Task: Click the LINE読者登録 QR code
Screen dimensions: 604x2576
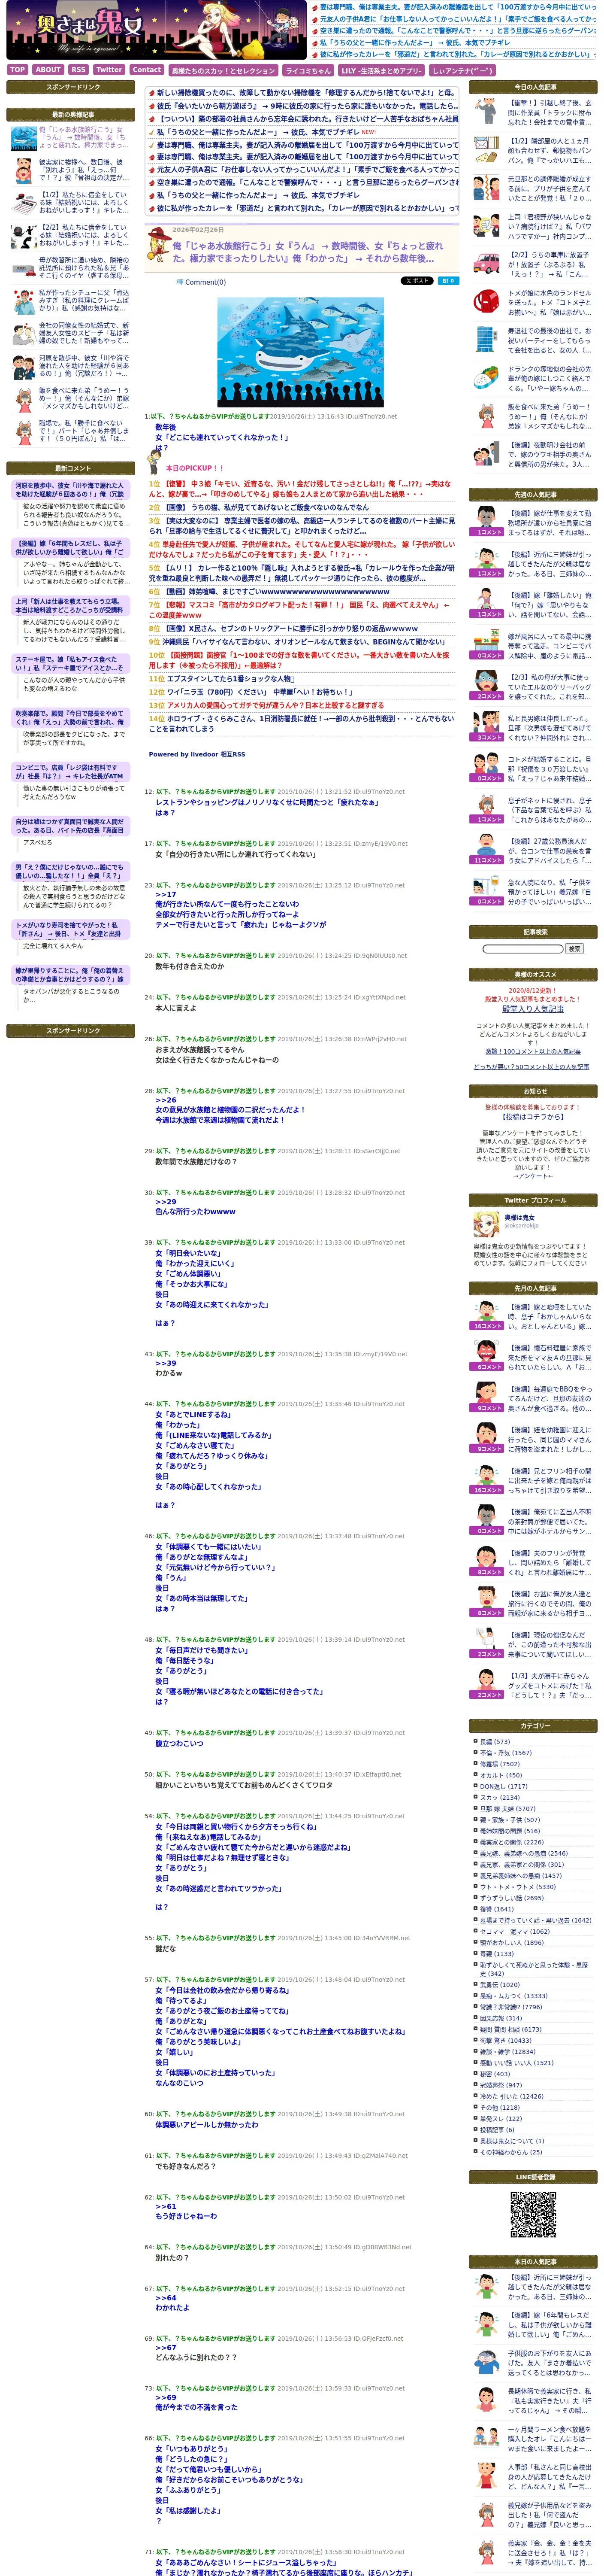Action: coord(533,2214)
